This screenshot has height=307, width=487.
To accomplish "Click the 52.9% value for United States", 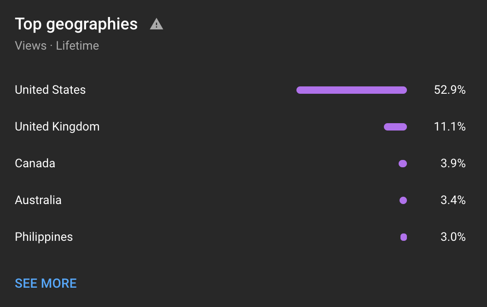I will tap(450, 90).
